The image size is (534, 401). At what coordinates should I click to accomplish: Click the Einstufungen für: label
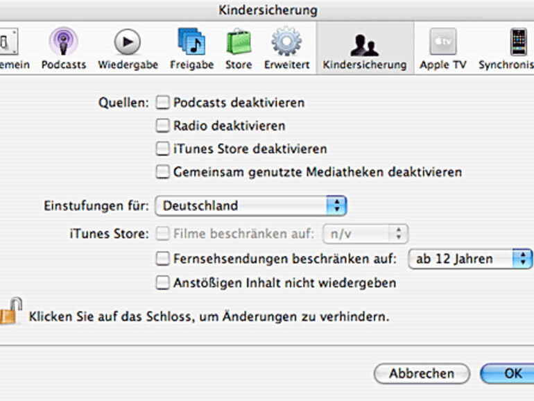click(x=96, y=206)
